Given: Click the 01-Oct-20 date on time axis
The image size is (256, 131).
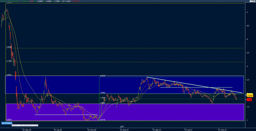Looking at the screenshot, I should pyautogui.click(x=92, y=130).
